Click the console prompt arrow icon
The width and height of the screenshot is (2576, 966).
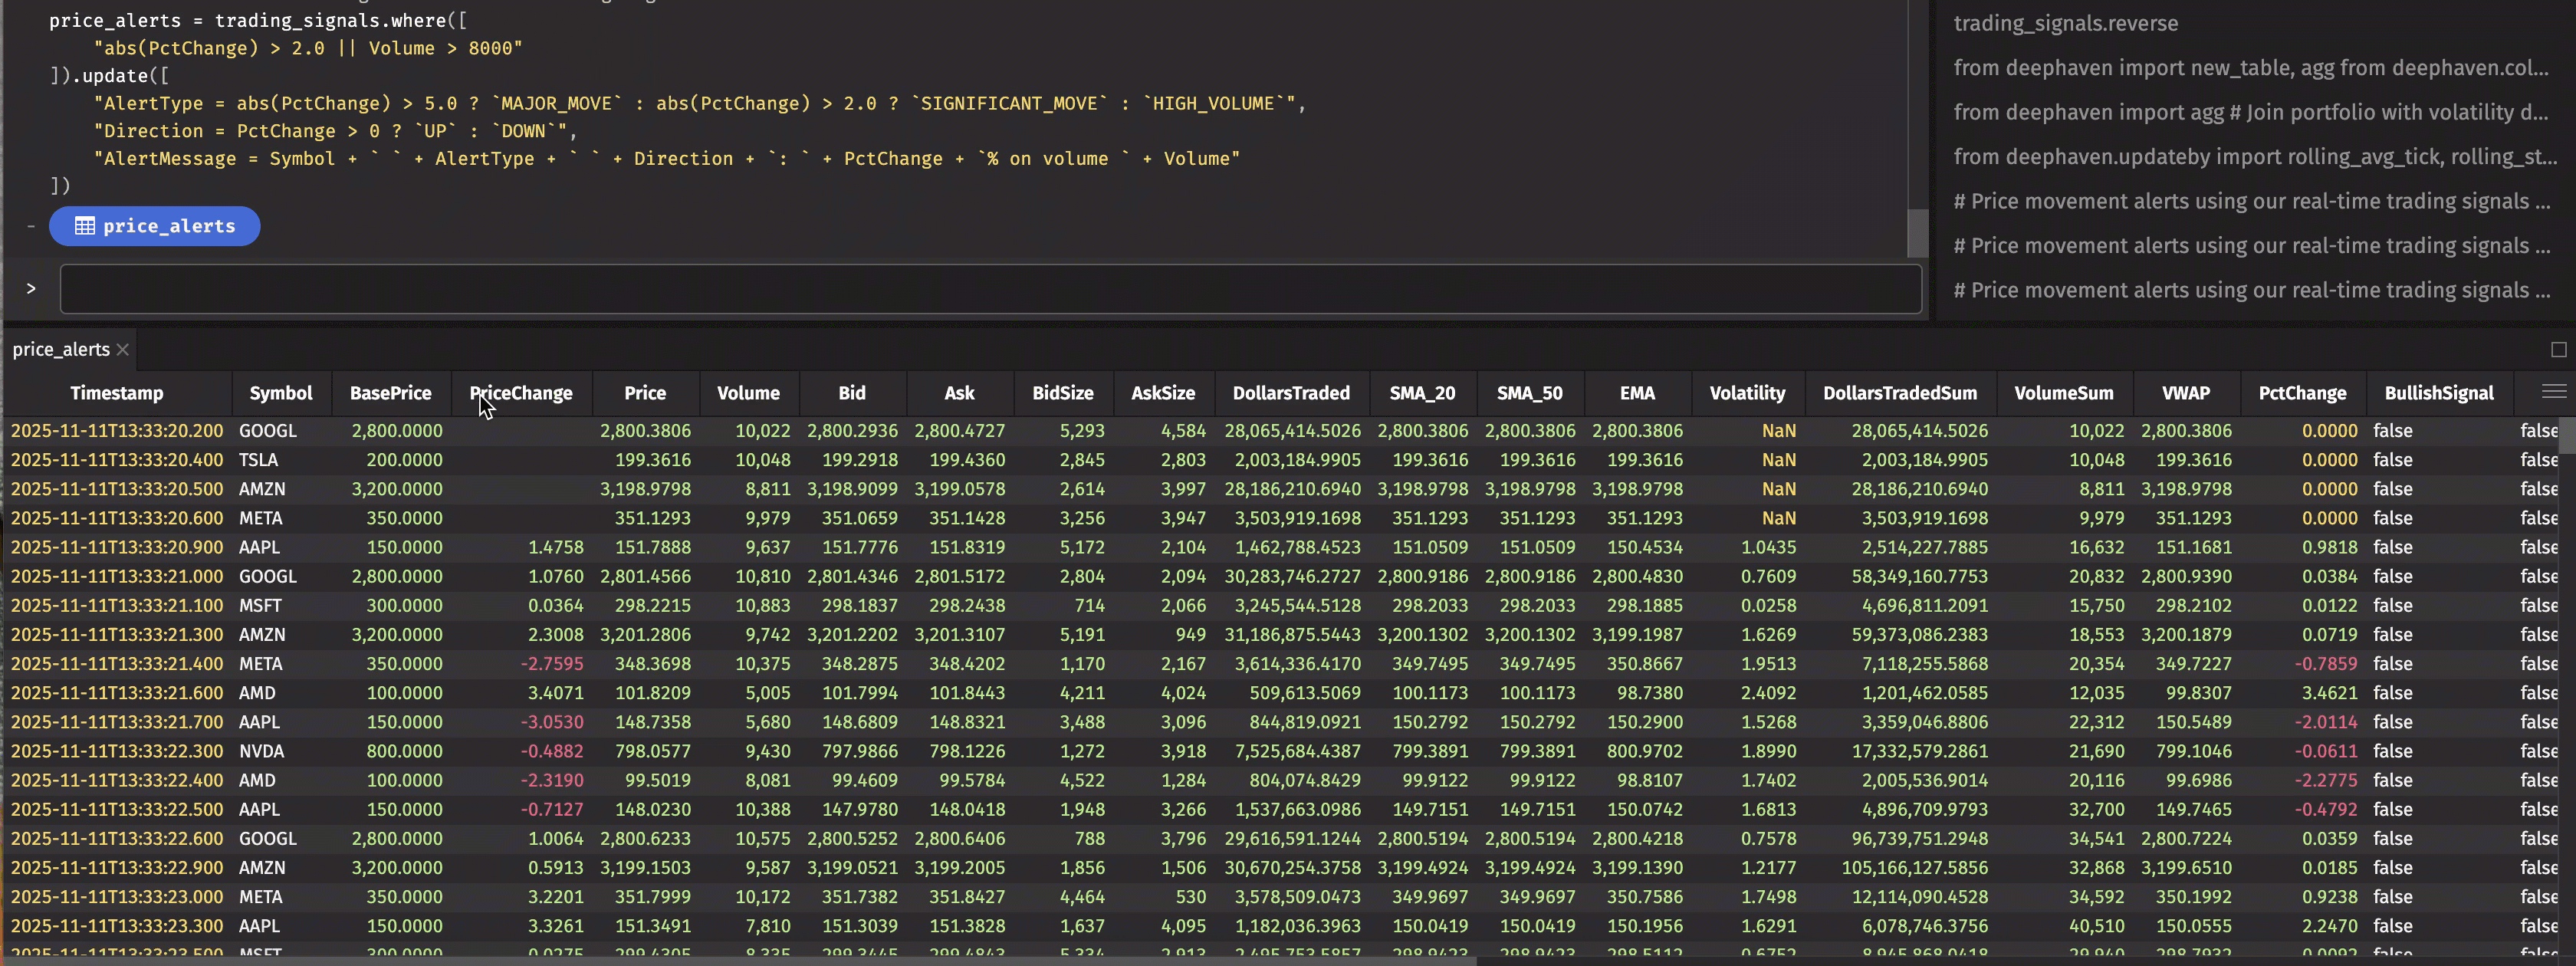[x=31, y=288]
